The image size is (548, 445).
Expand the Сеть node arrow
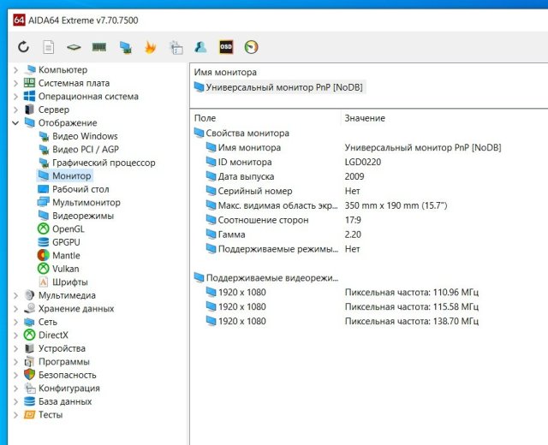[15, 322]
